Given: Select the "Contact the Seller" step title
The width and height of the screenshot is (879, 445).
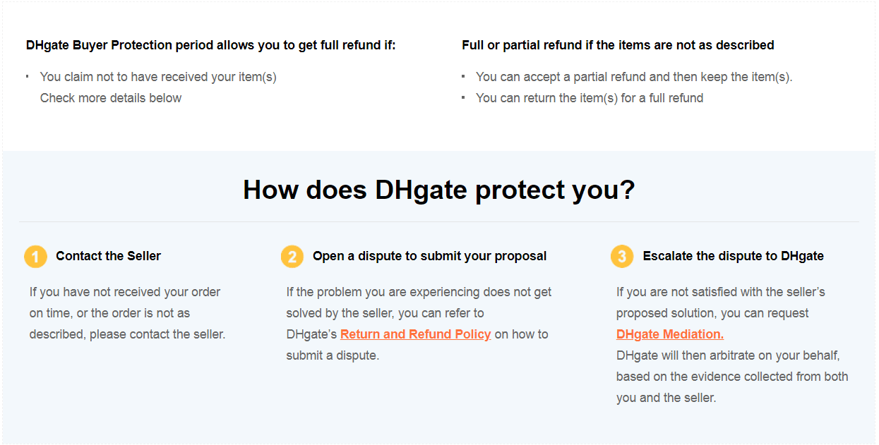Looking at the screenshot, I should coord(108,256).
